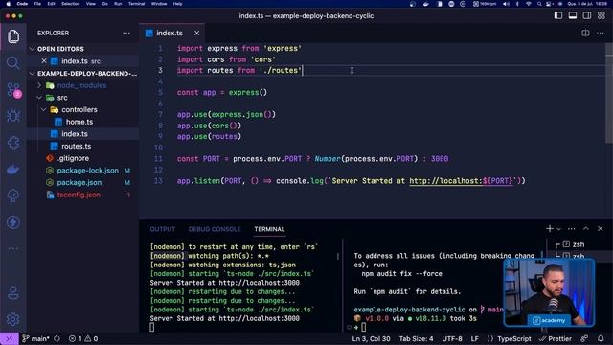Open the Explorer view in activity bar

(13, 36)
